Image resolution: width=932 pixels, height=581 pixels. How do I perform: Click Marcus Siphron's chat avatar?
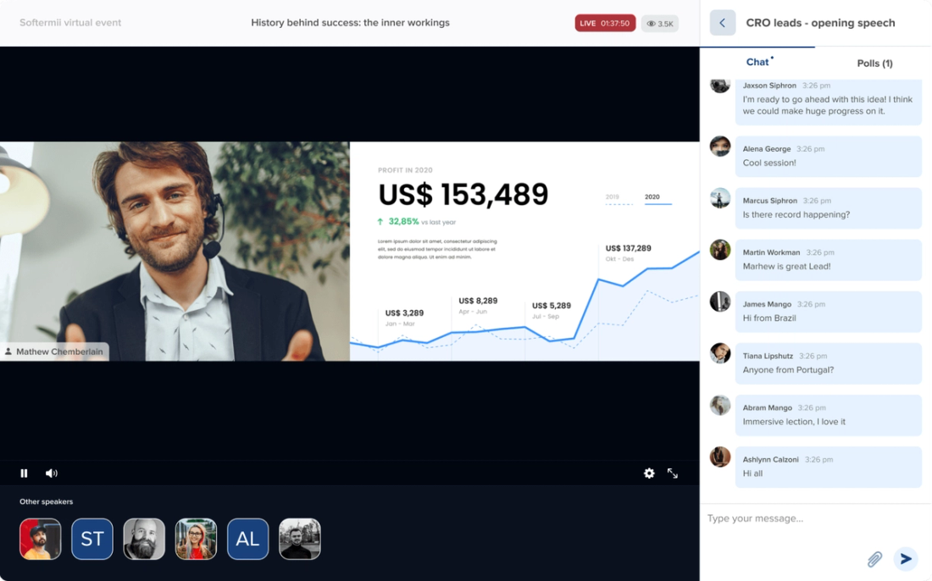pos(720,198)
